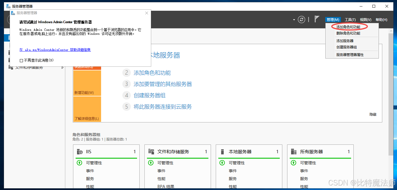Viewport: 397px width, 190px height.
Task: Click 添加要管理的其他服务器 link
Action: 163,84
